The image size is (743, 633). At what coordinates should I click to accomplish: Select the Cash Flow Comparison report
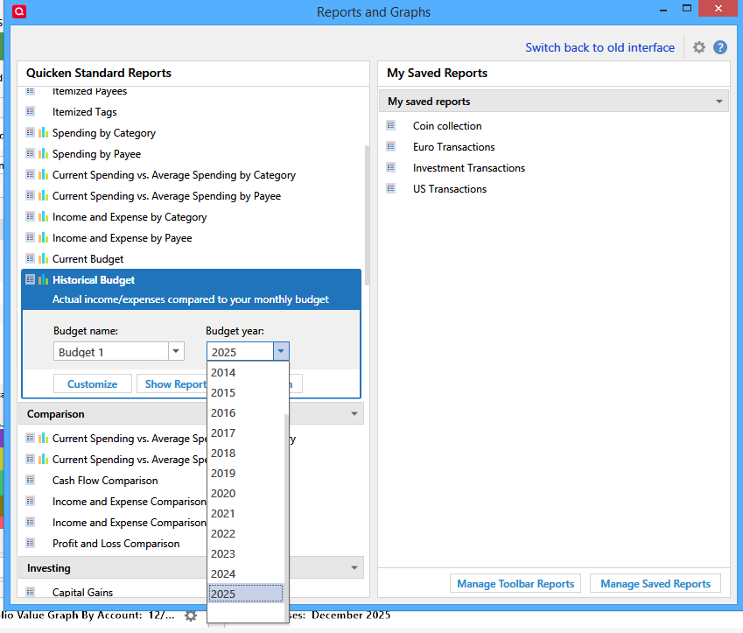coord(105,481)
